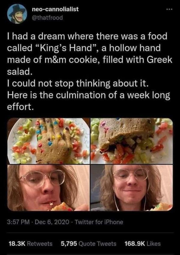Open the three-dot more options menu
Viewport: 180px width, 255px height.
(169, 9)
